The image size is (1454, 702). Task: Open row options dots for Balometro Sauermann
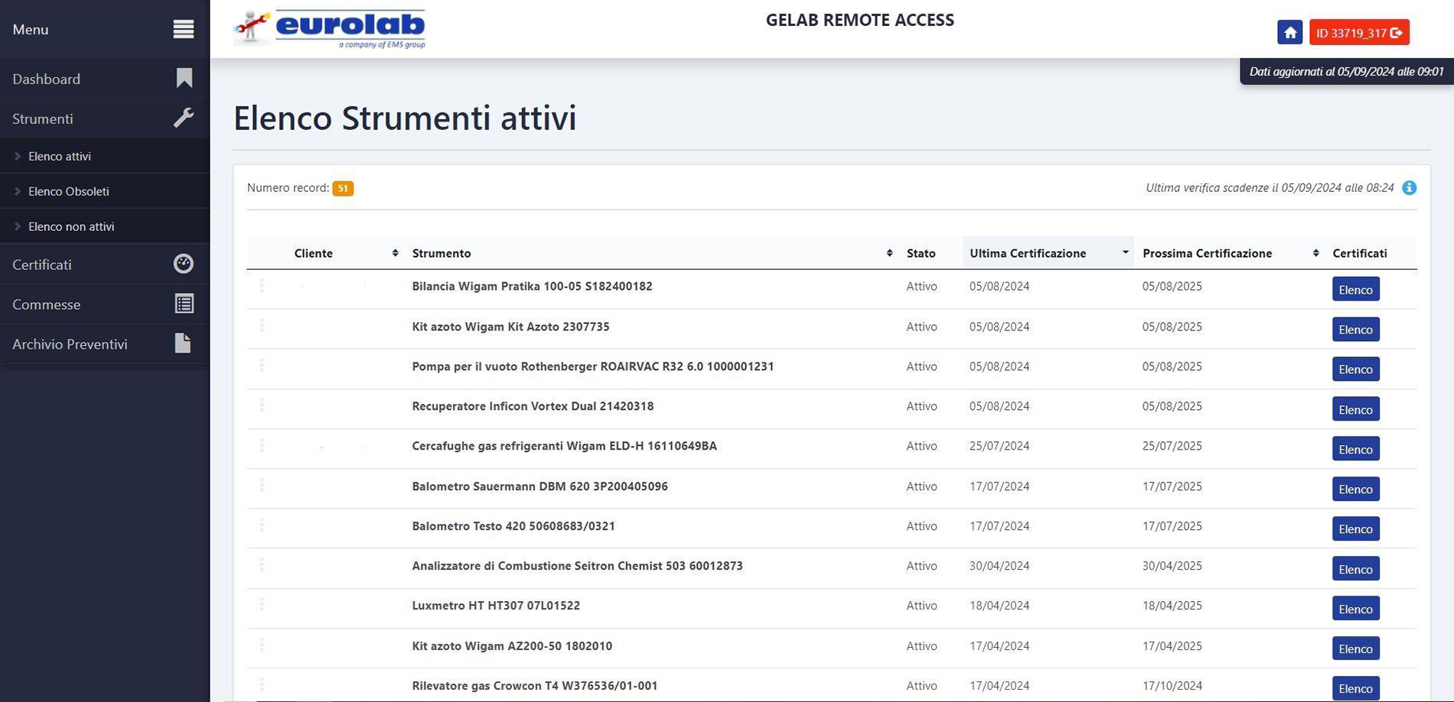point(262,486)
